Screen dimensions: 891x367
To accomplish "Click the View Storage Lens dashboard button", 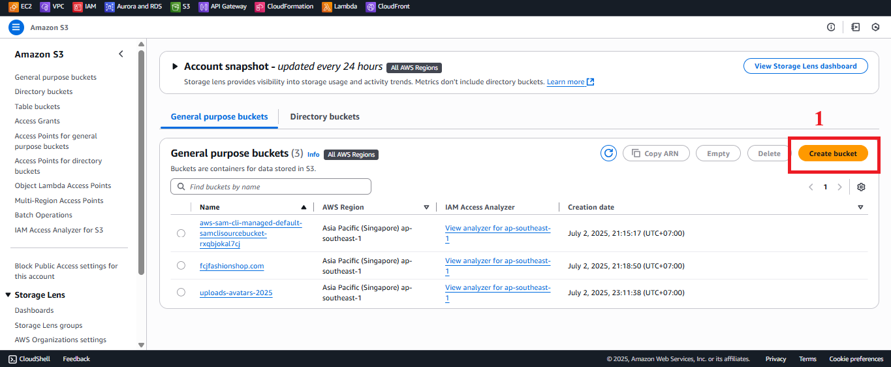I will (805, 66).
